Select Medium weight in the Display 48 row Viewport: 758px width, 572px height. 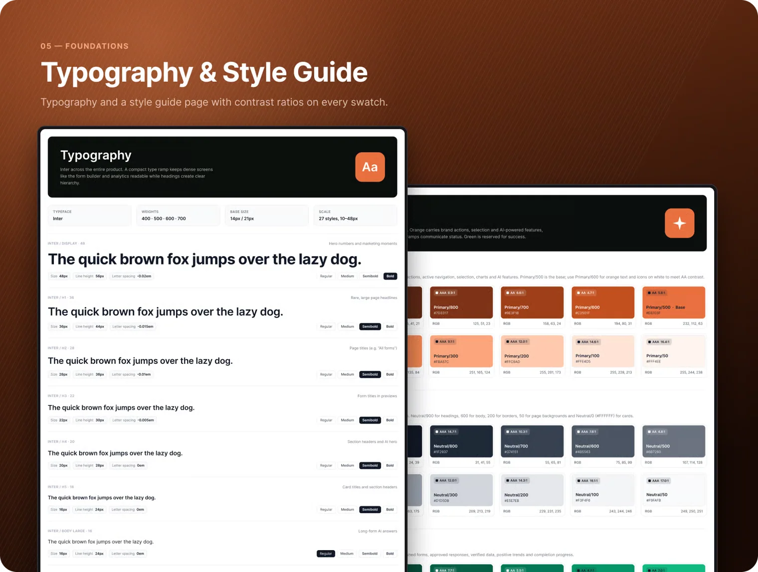click(347, 276)
